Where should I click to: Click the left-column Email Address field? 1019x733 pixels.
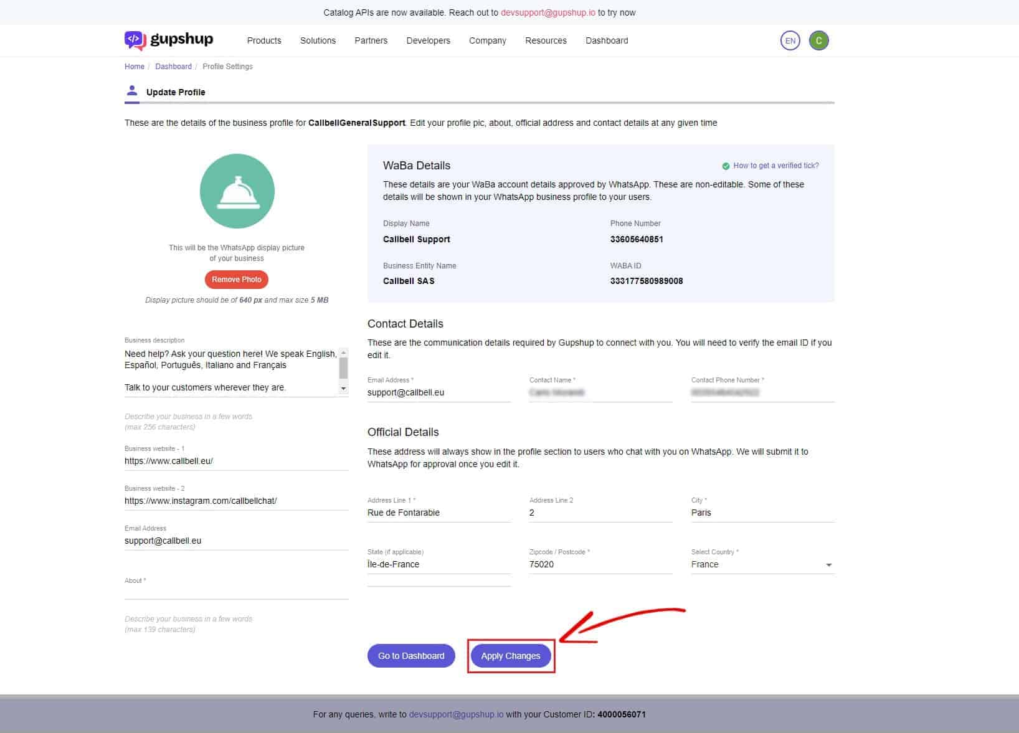[x=236, y=541]
